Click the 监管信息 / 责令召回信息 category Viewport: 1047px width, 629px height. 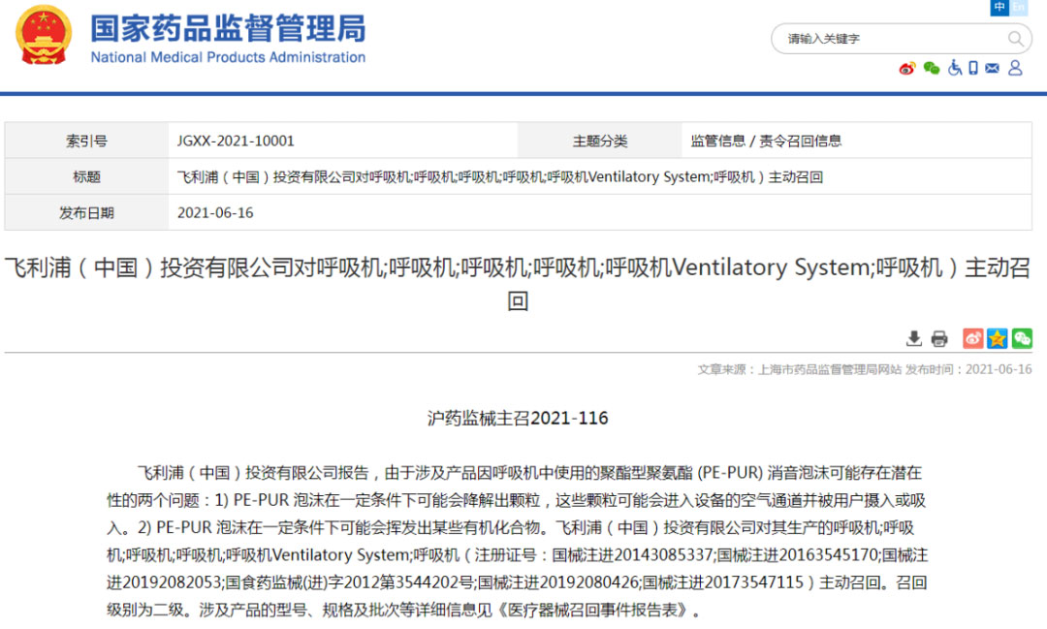[x=766, y=141]
